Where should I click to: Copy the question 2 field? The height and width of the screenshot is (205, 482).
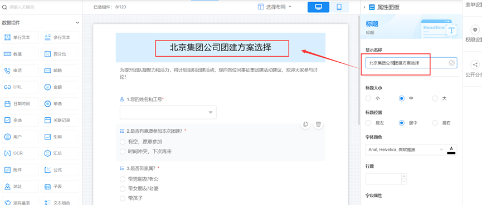tap(305, 124)
